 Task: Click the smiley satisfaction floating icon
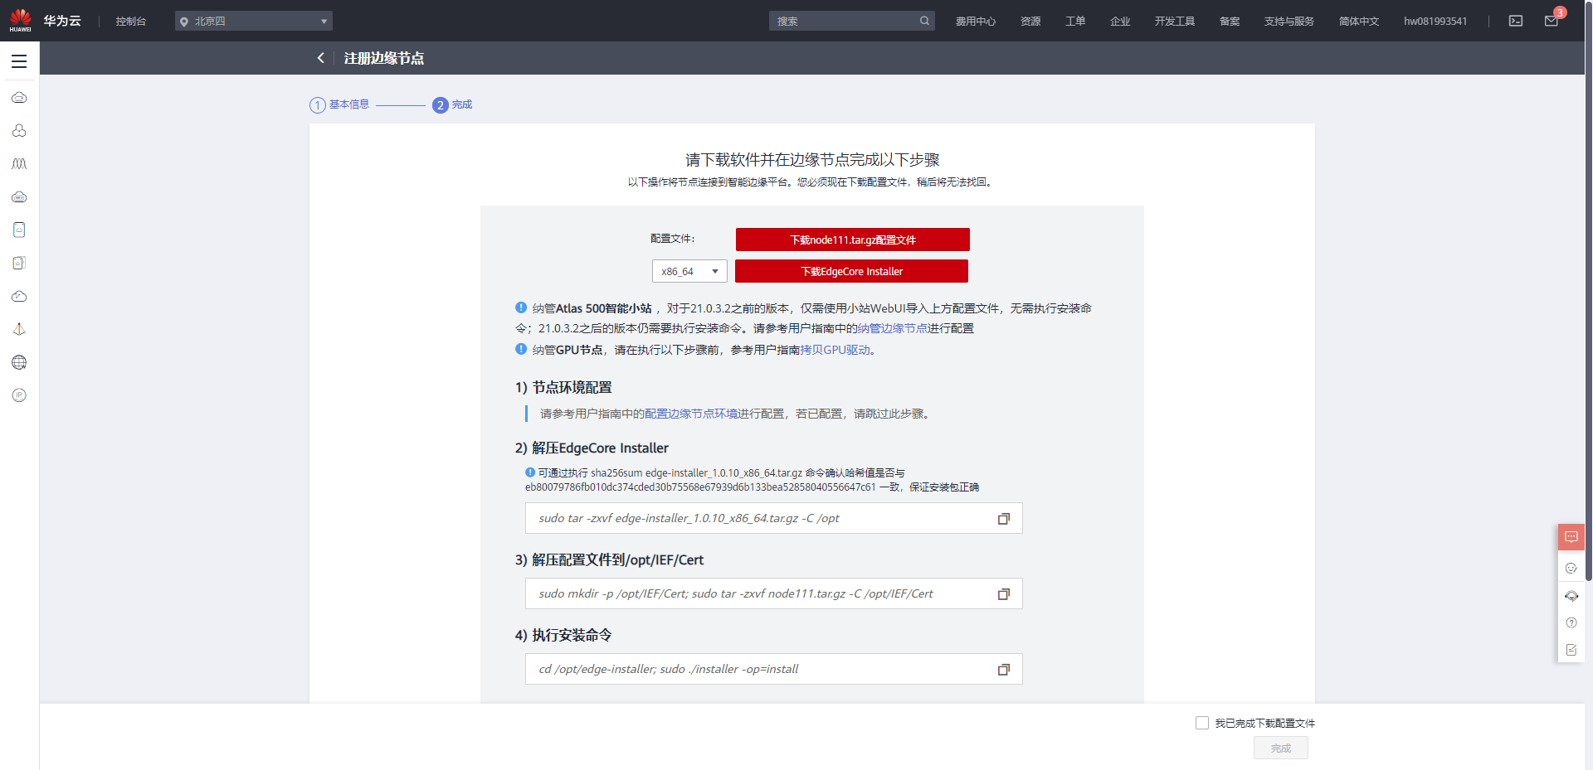point(1571,569)
